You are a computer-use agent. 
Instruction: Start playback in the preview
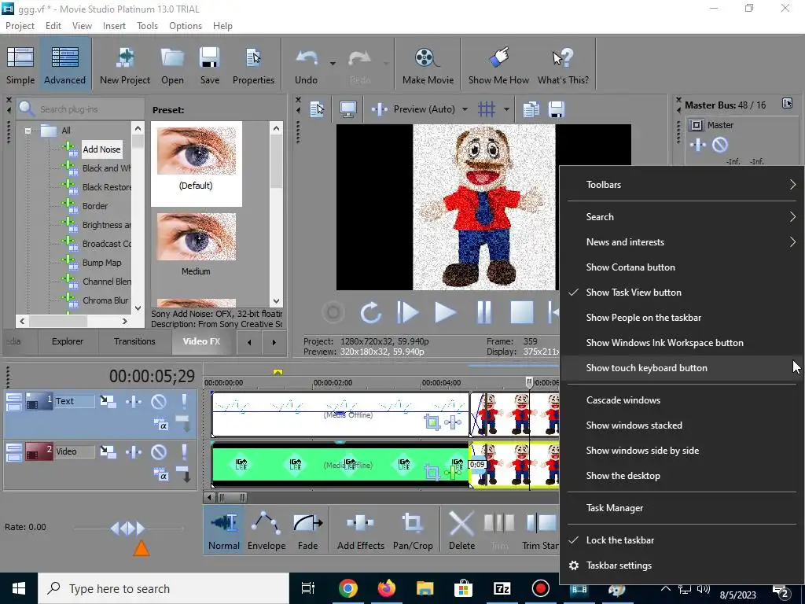click(x=445, y=312)
